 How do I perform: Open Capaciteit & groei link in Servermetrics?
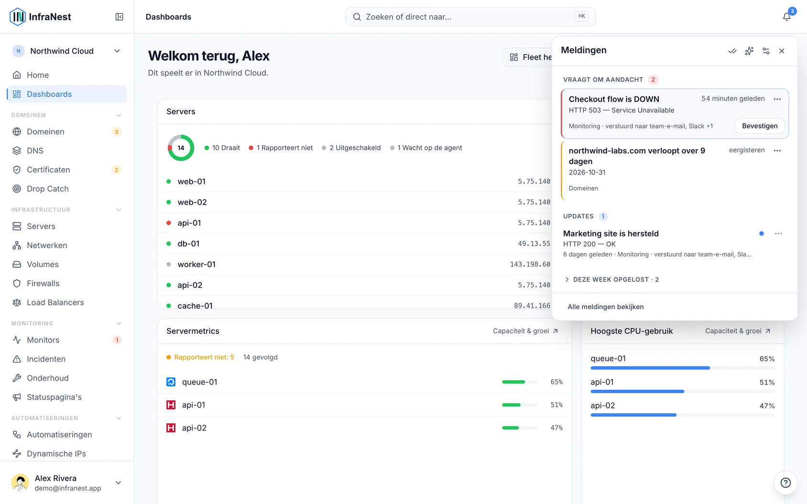click(x=525, y=331)
